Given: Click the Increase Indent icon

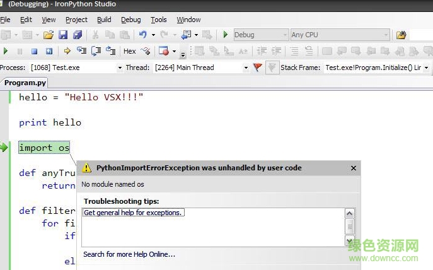Looking at the screenshot, I should [276, 51].
